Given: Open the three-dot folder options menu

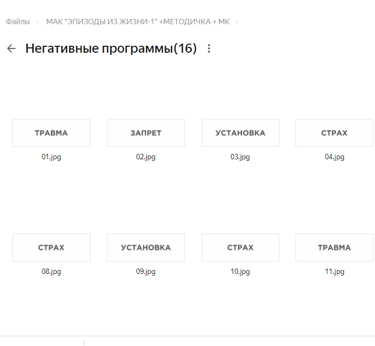Looking at the screenshot, I should [209, 49].
